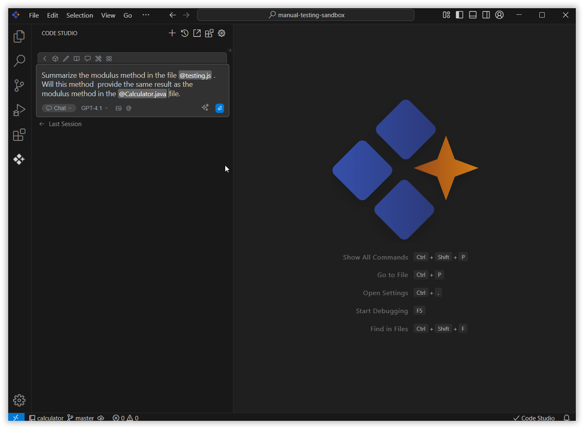Open chat in new window icon
584x429 pixels.
click(197, 33)
